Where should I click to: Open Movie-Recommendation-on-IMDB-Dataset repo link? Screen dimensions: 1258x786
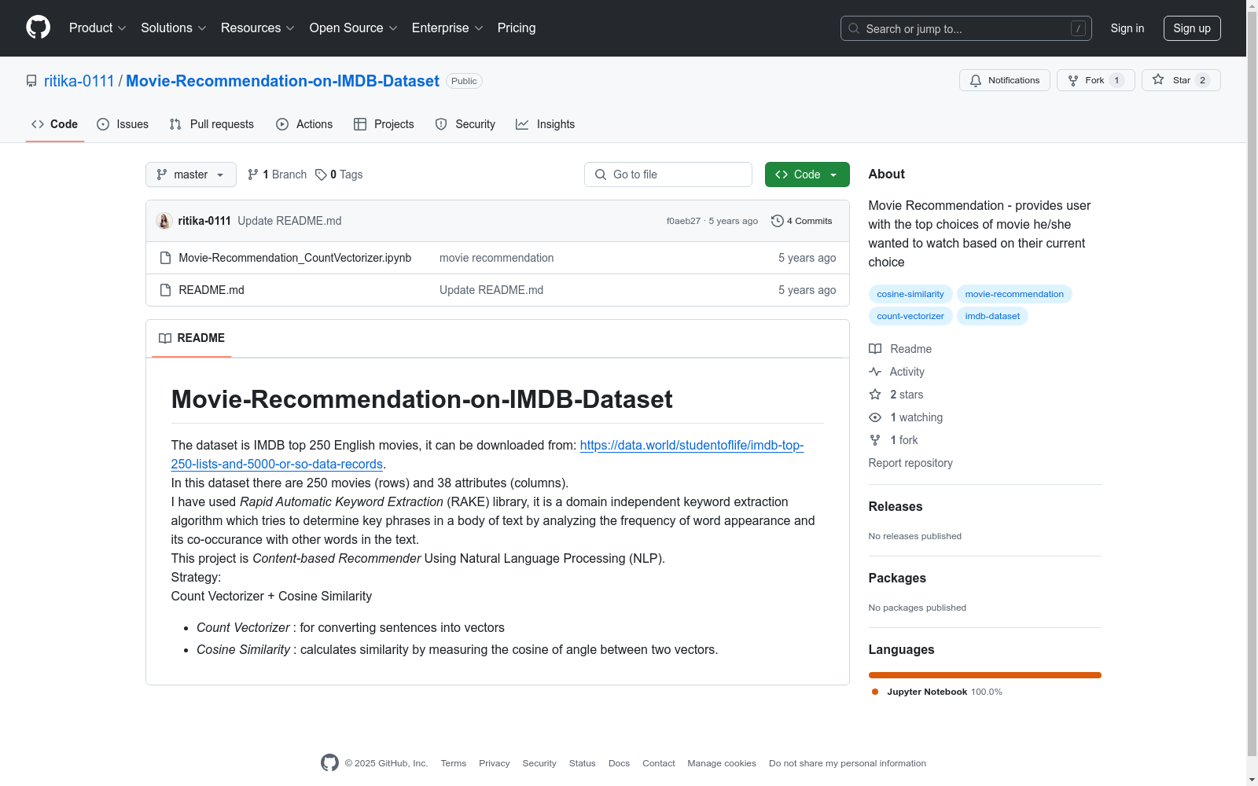282,81
